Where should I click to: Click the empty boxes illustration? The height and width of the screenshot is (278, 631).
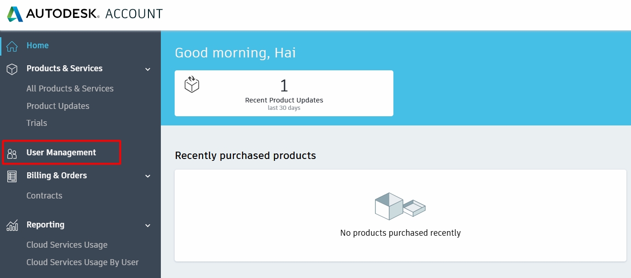400,206
